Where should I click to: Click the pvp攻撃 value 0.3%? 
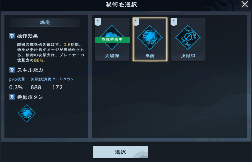(16, 87)
